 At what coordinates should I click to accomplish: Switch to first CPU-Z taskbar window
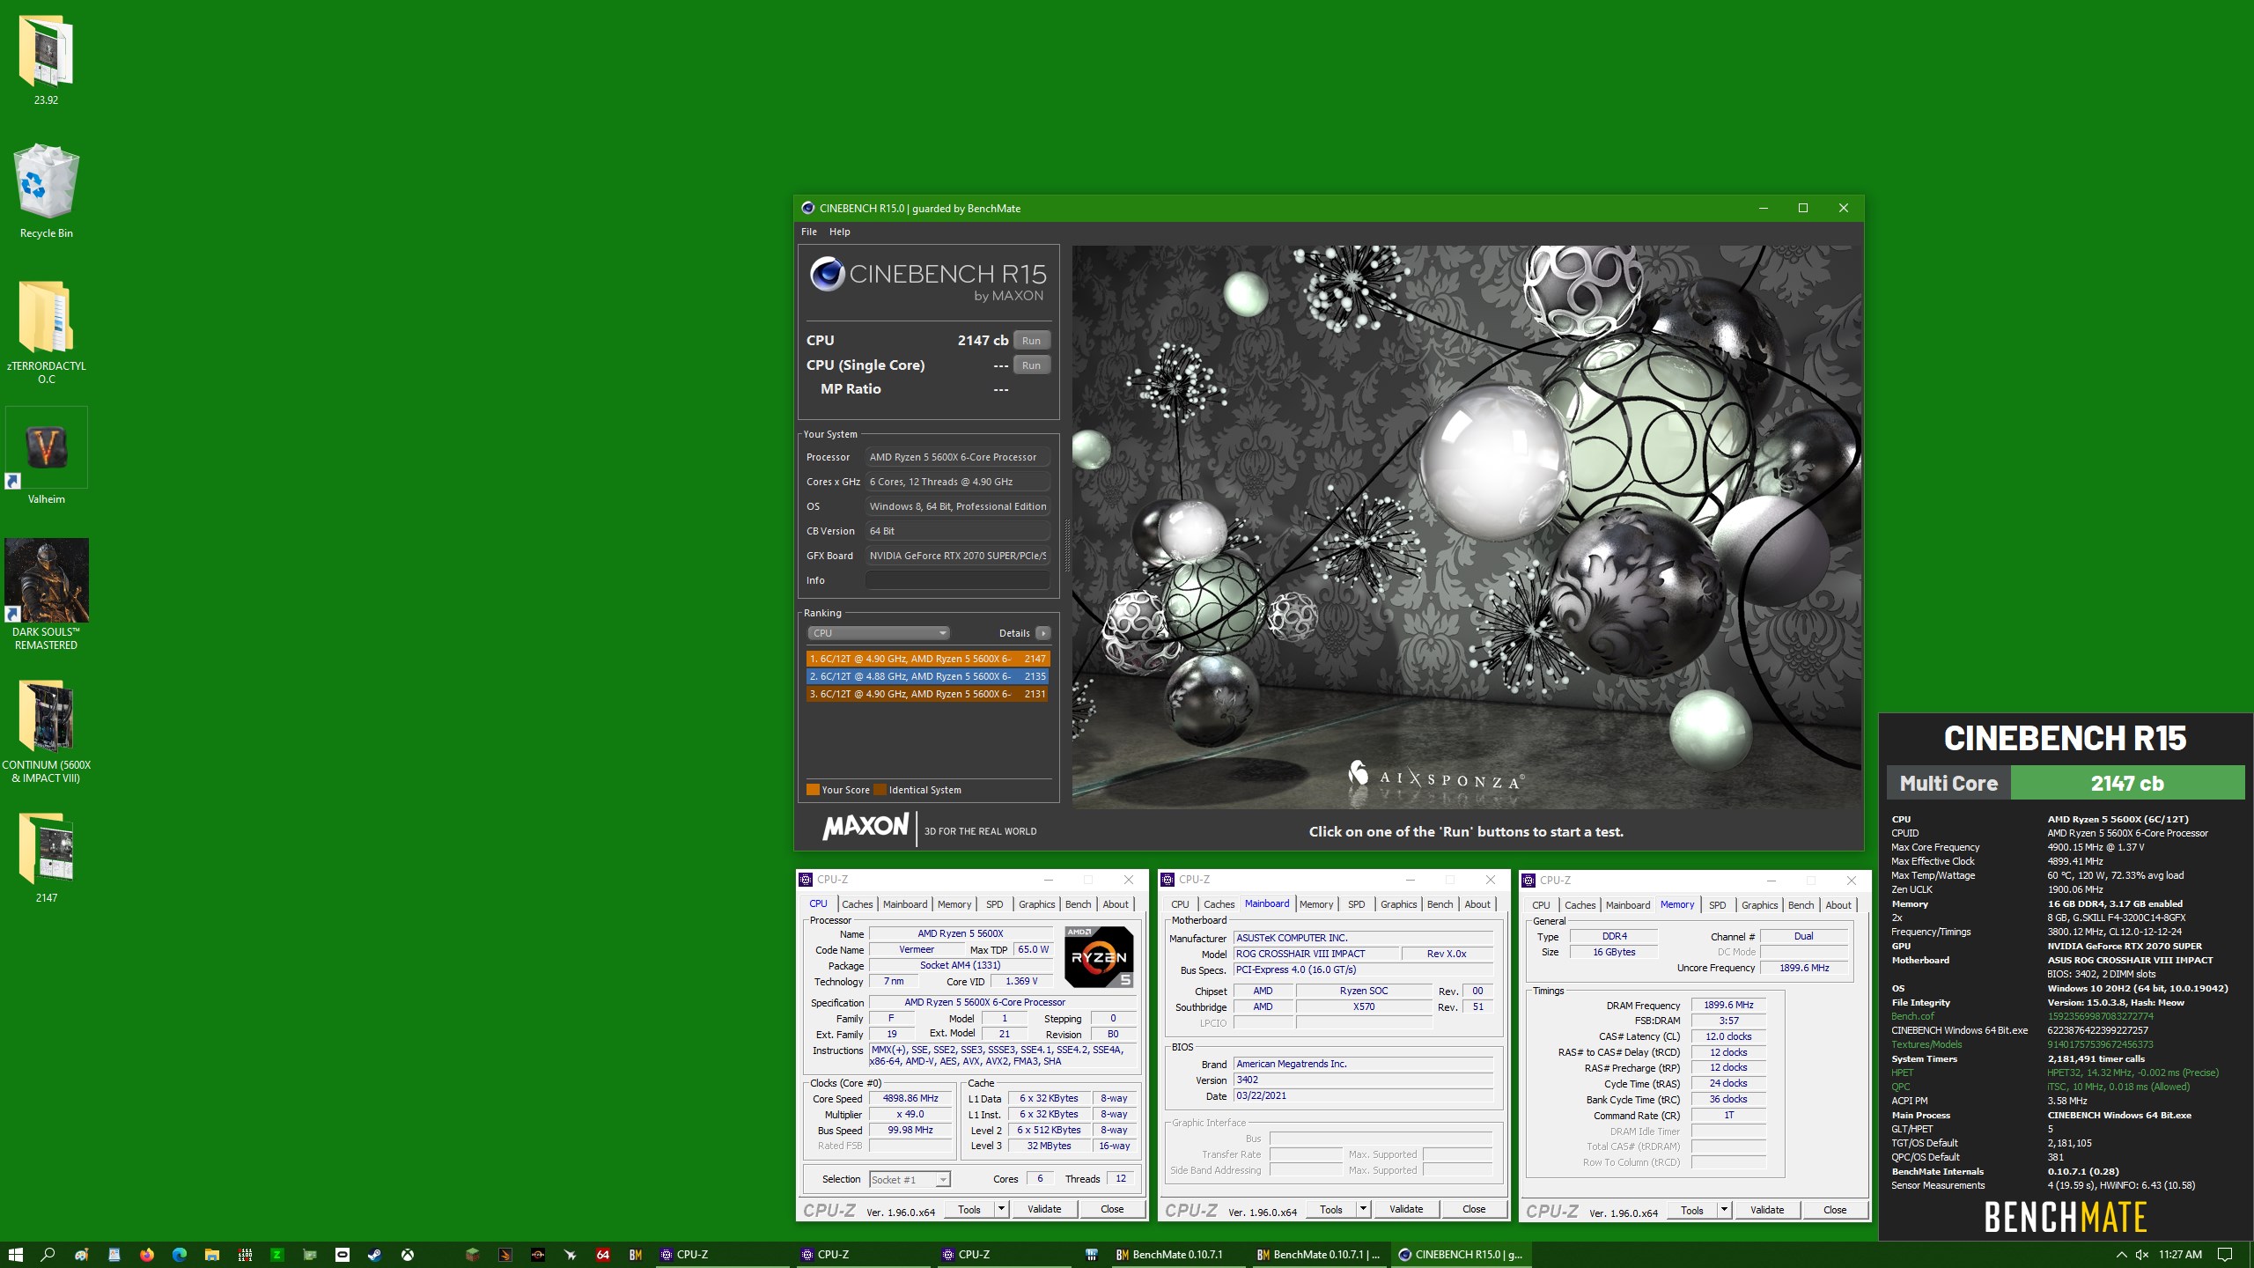point(724,1255)
